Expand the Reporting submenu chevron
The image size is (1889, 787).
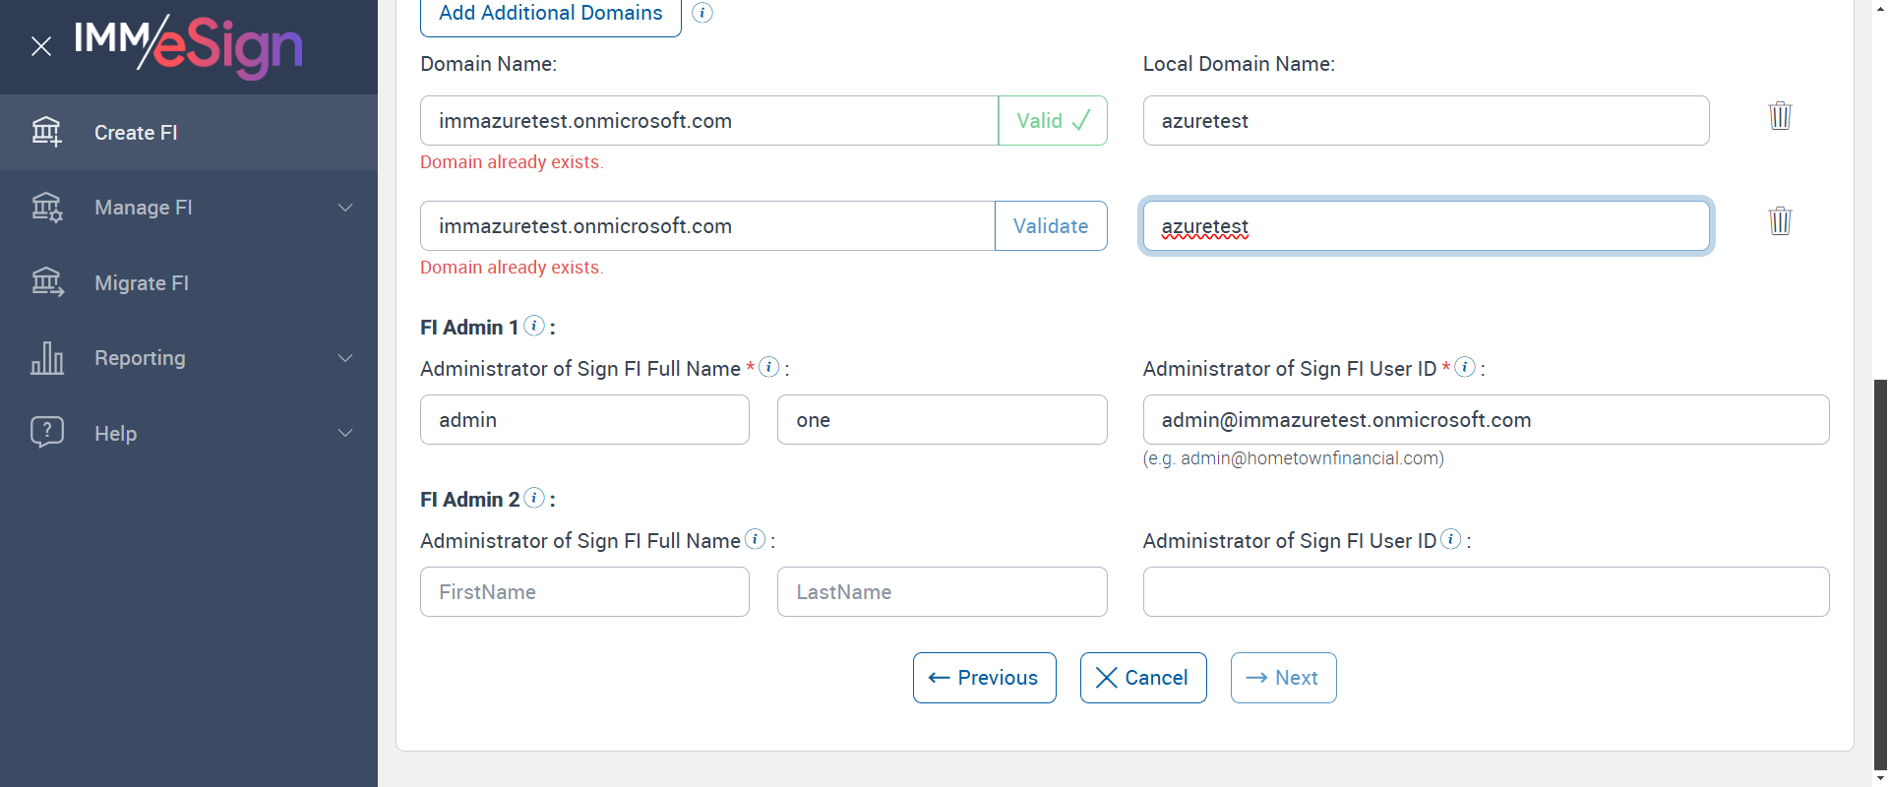(x=345, y=358)
